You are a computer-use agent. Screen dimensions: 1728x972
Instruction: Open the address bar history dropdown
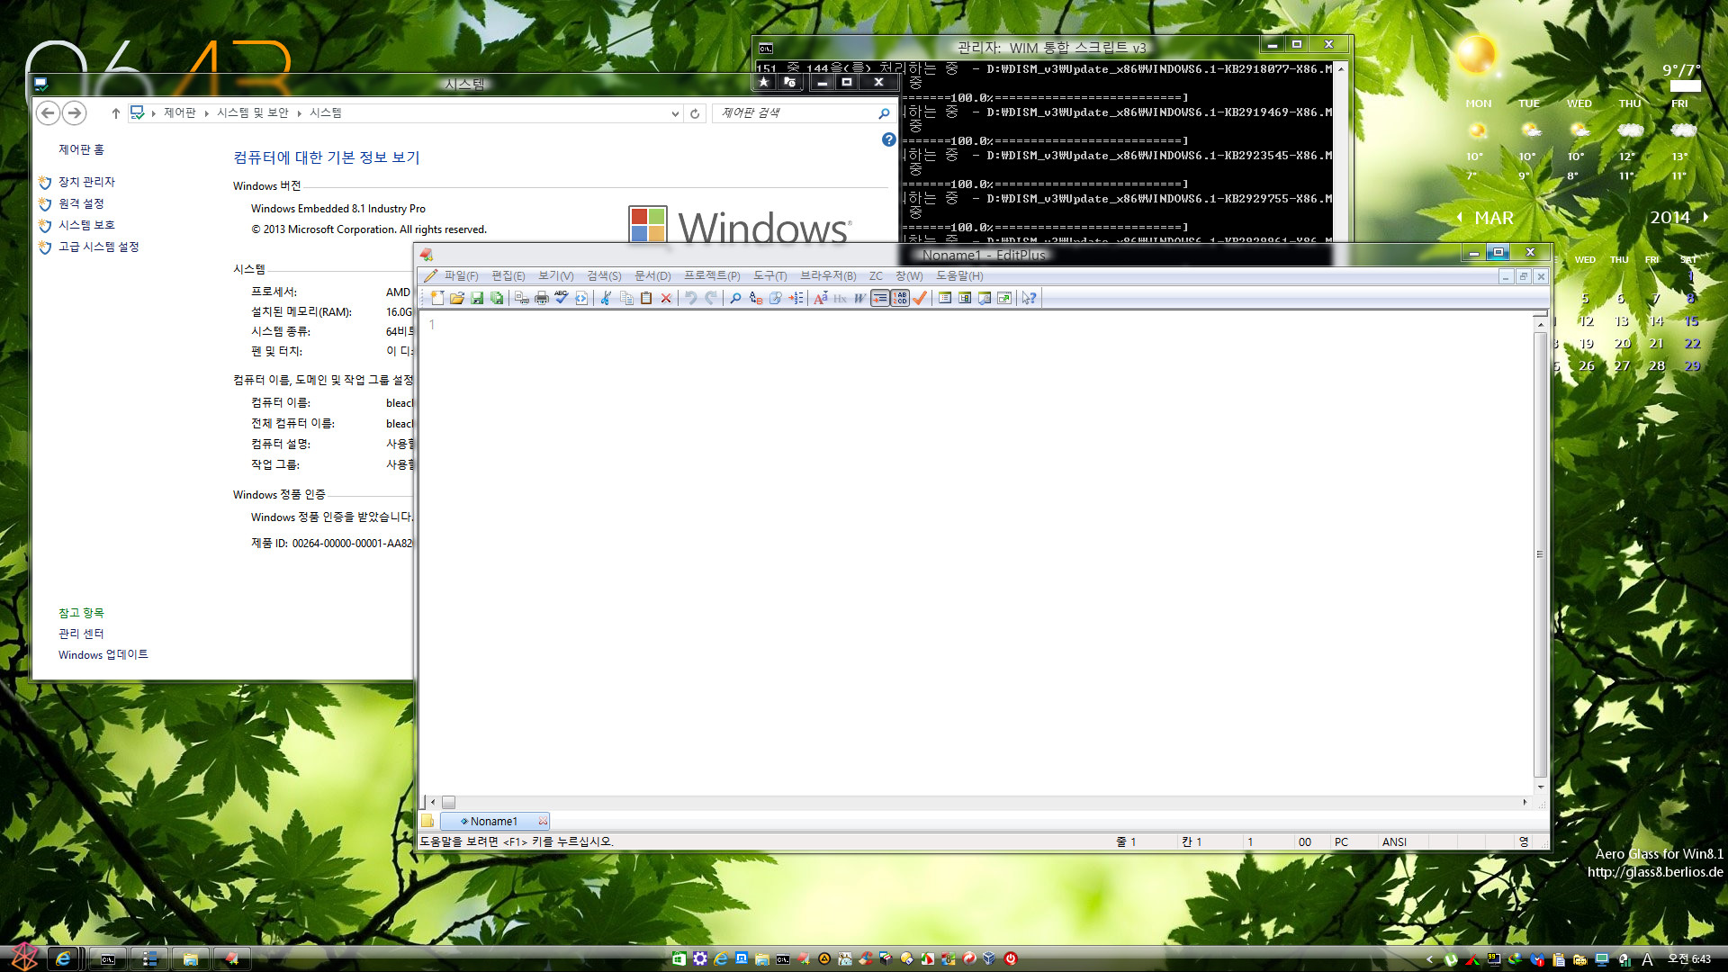[675, 113]
